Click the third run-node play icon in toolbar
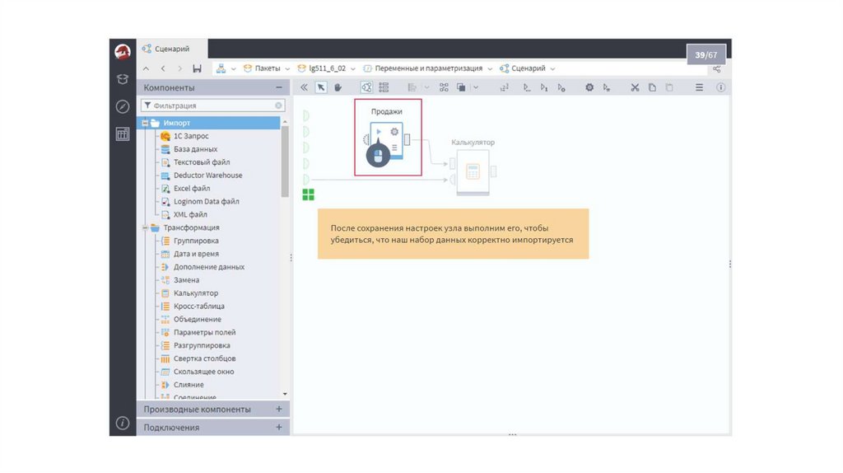This screenshot has width=843, height=473. 561,87
